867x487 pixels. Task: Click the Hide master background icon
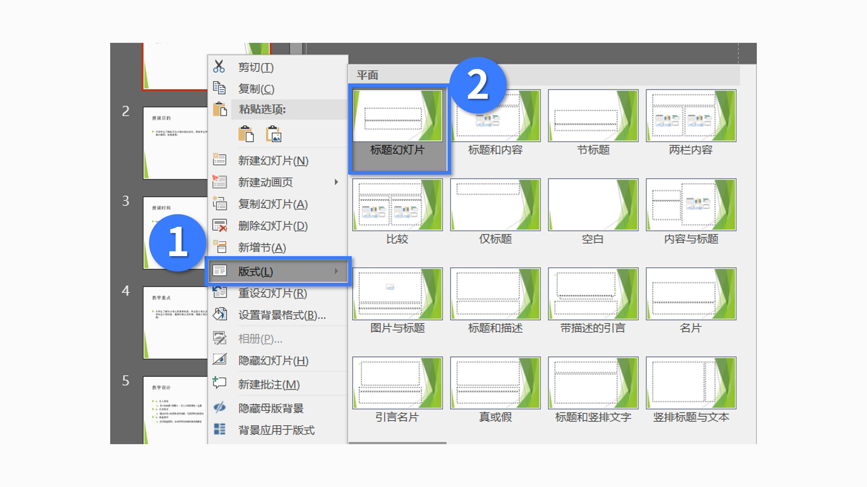click(x=219, y=408)
